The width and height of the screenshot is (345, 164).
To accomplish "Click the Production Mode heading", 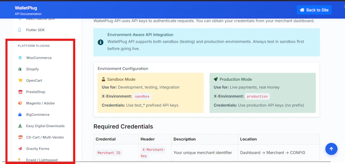I will tap(235, 79).
